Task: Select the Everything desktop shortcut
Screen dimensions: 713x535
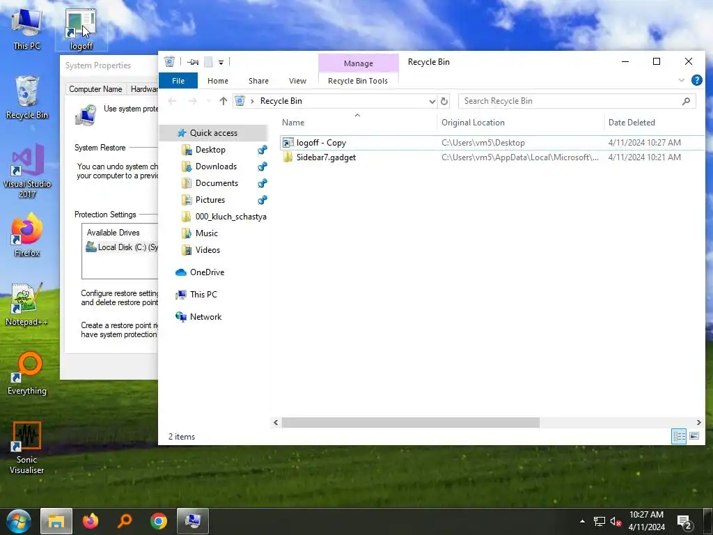Action: (x=27, y=373)
